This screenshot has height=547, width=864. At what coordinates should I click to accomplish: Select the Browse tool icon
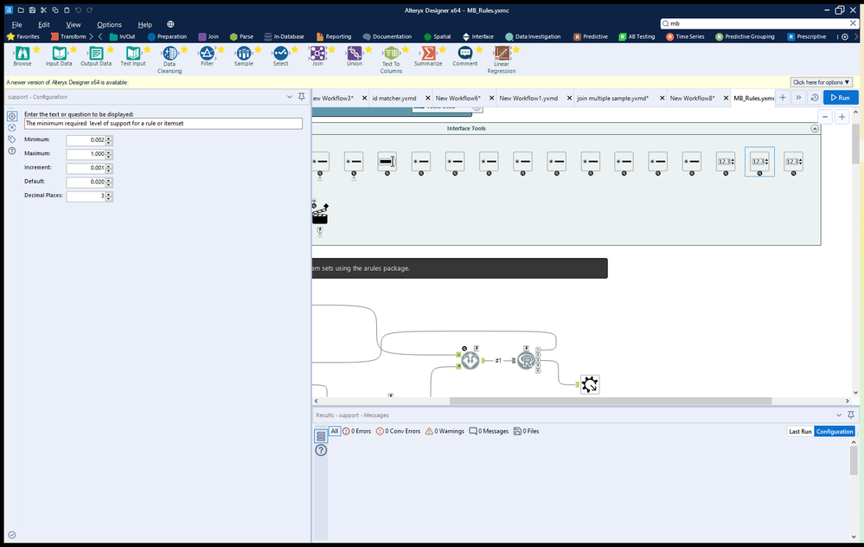coord(22,53)
